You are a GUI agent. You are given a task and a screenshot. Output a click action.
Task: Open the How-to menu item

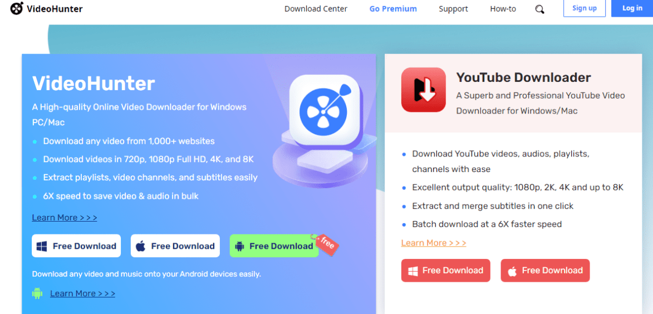pos(503,9)
